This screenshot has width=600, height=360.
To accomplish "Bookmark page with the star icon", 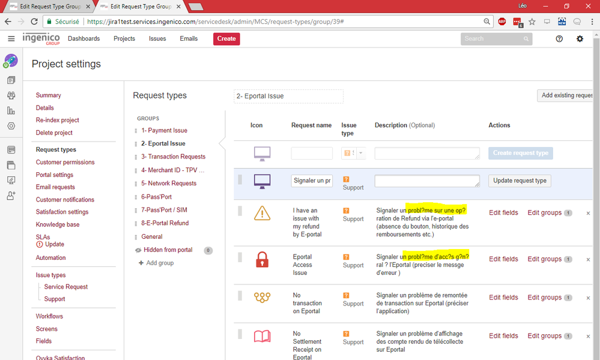I will [x=532, y=22].
